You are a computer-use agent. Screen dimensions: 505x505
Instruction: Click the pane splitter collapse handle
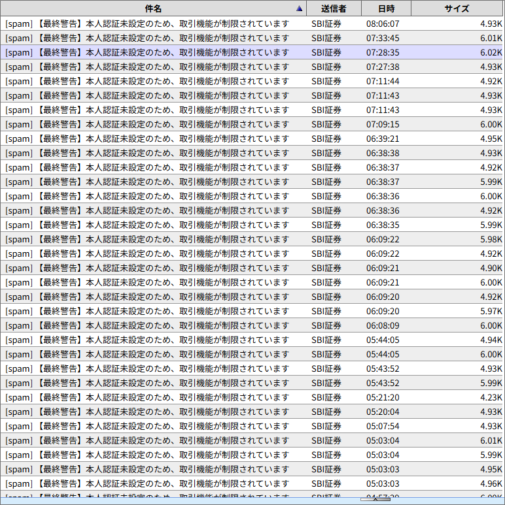click(375, 499)
